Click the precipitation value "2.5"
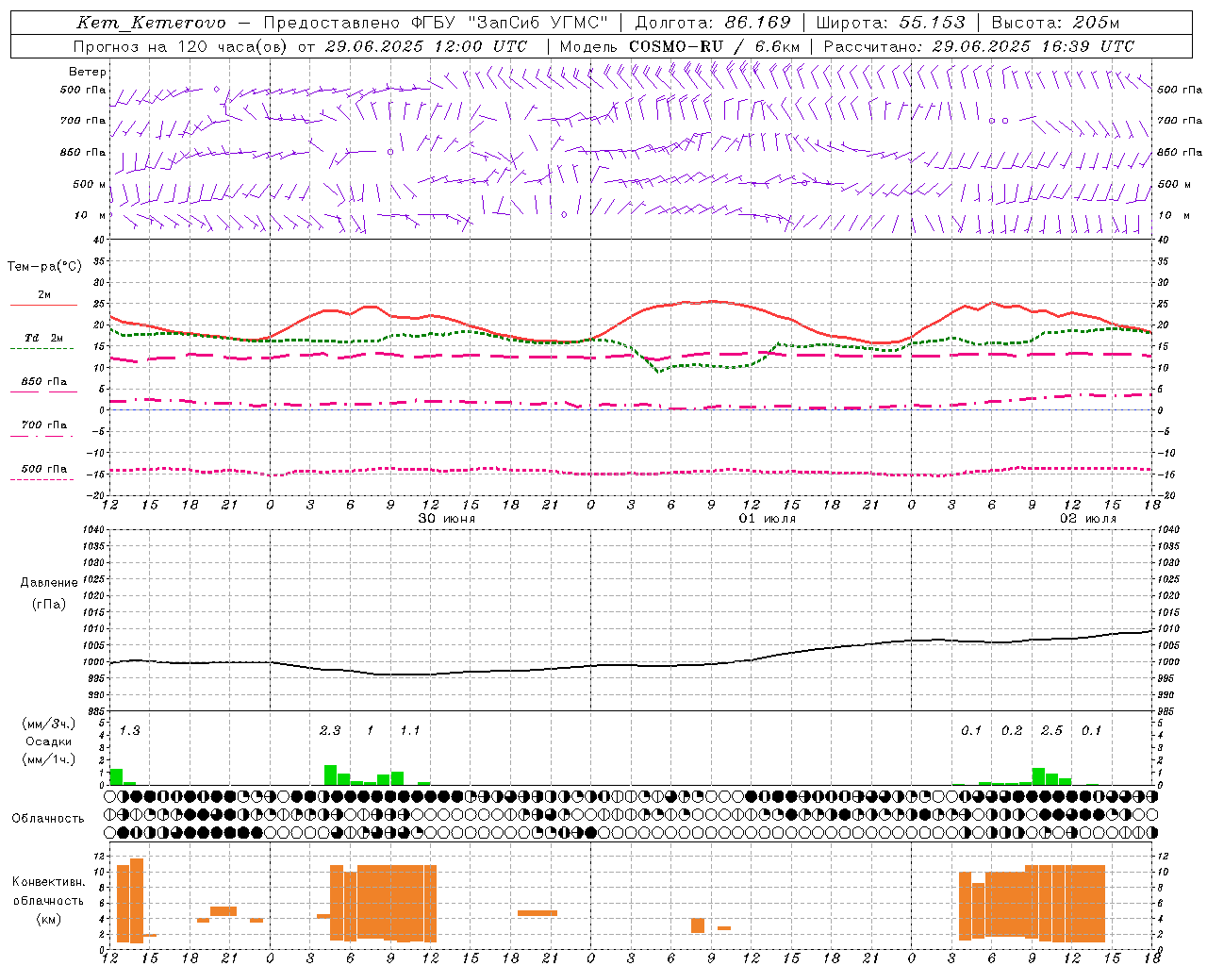 1051,730
